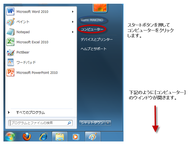Screen dimensions: 195x146
Task: Launch Internet Explorer from the taskbar
Action: (43, 137)
